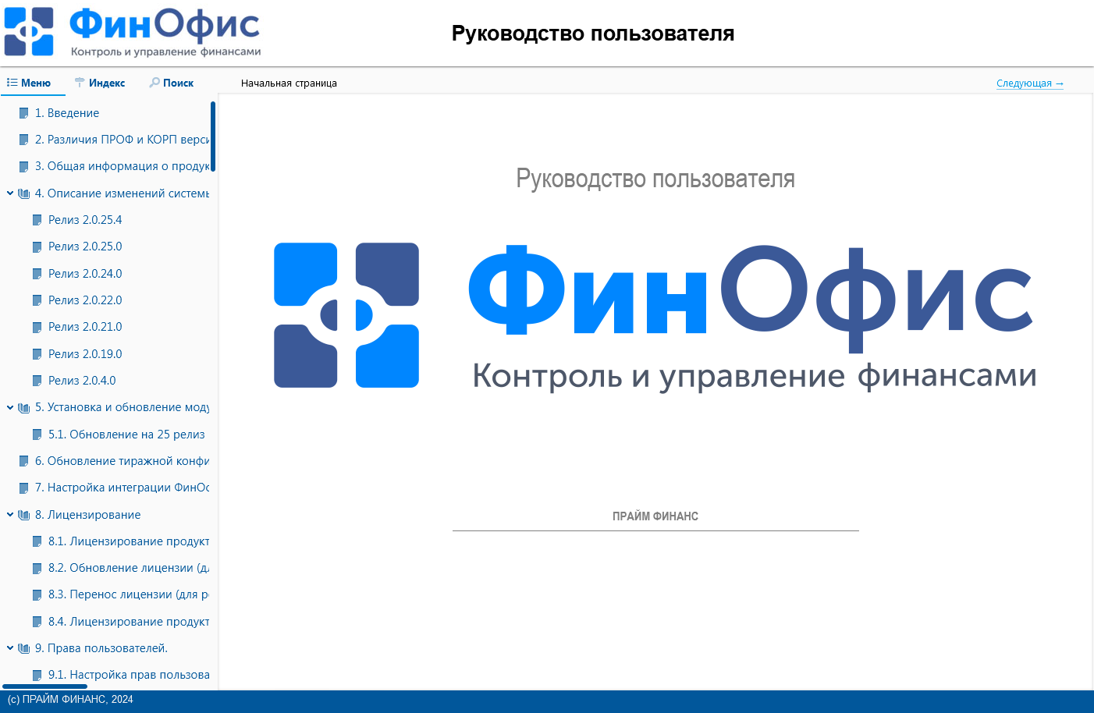Screen dimensions: 1094x713
Task: Click the page icon beside 2. Различия ПРОФ и КОРП
Action: 24,140
